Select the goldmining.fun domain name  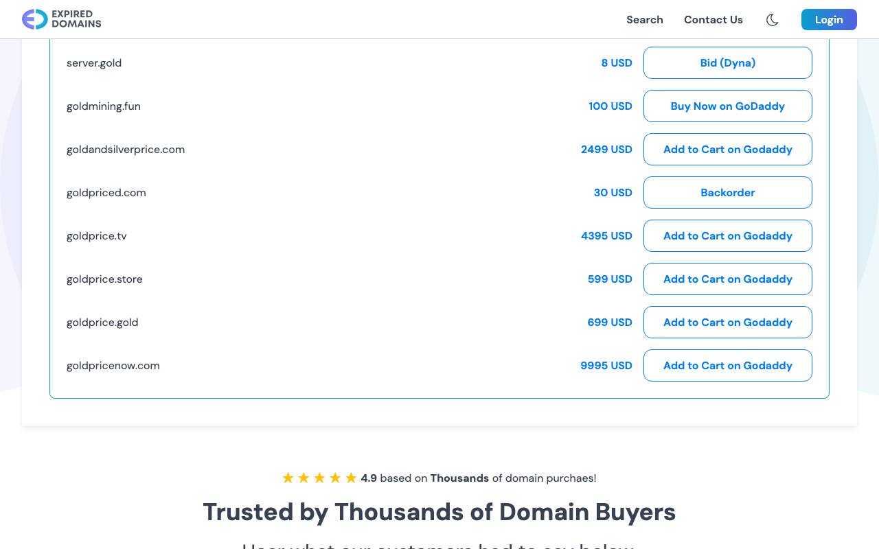[104, 106]
